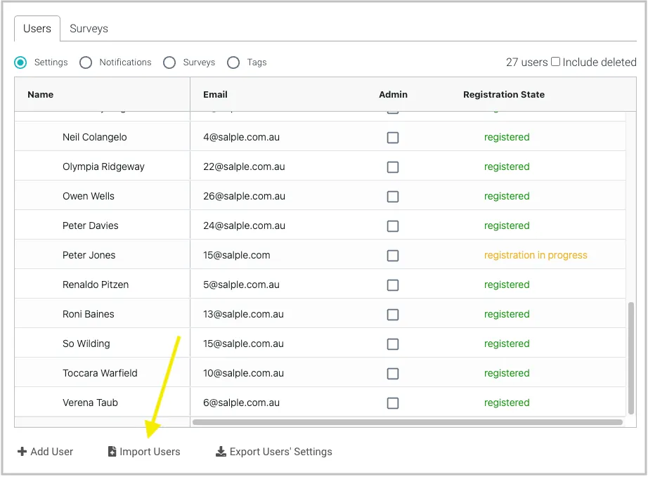
Task: Click the Admin column header
Action: pos(393,95)
